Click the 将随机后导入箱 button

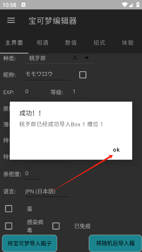[115, 243]
